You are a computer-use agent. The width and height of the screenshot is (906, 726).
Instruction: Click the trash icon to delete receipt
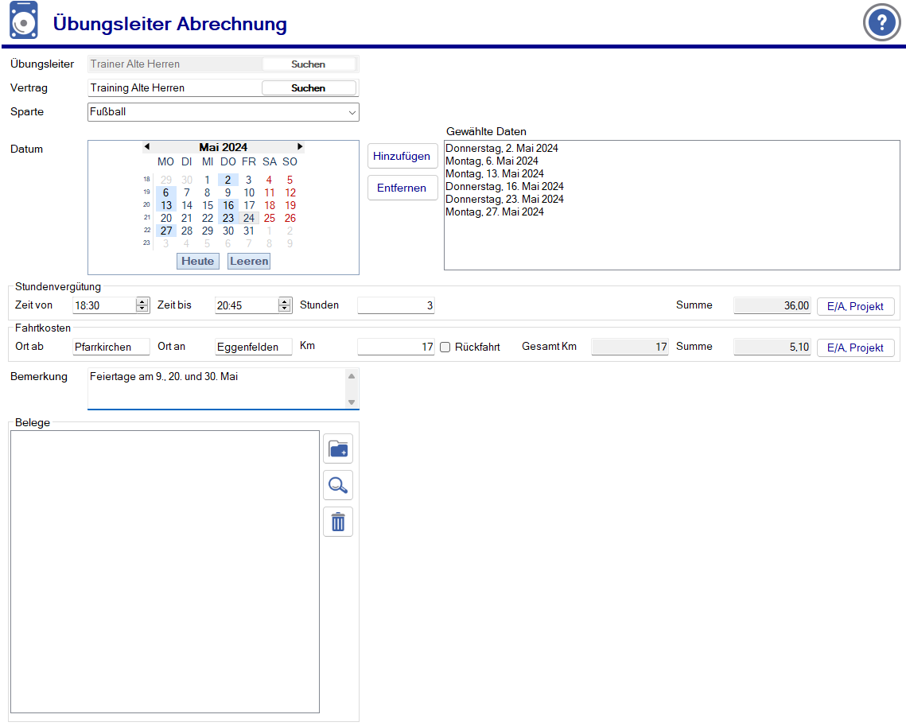[x=338, y=522]
